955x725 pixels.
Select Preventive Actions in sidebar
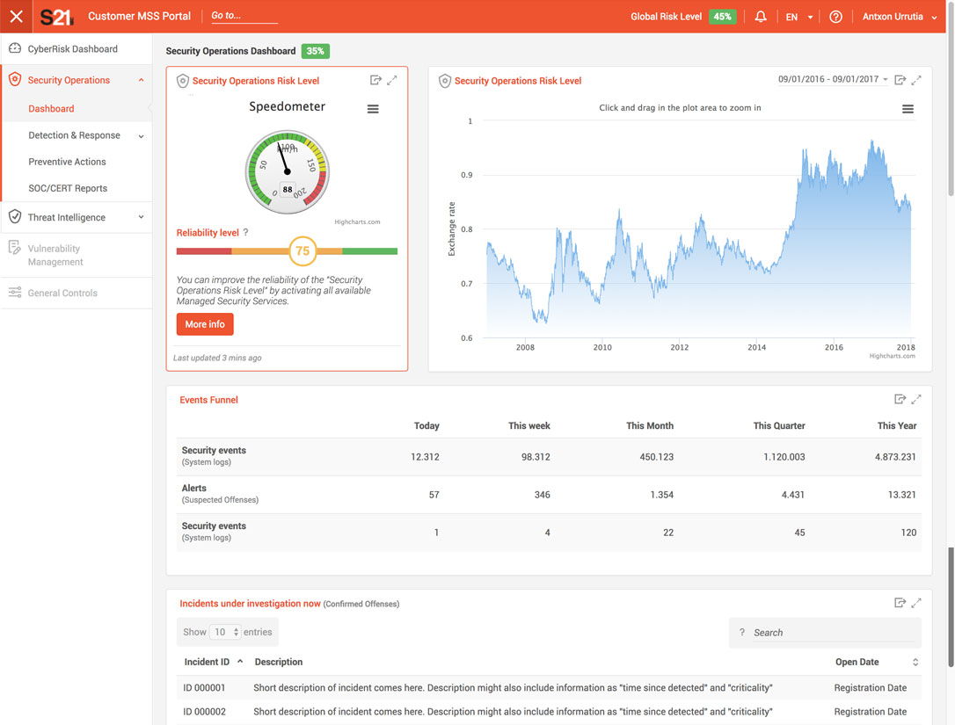coord(67,162)
